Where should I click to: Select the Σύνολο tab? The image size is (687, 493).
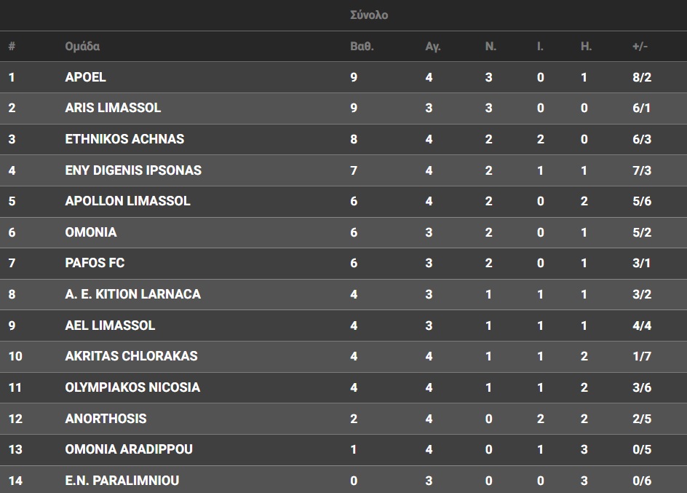point(369,15)
